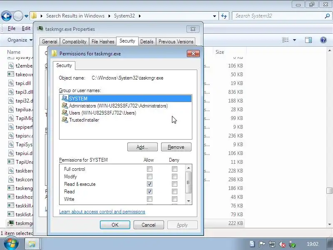The image size is (333, 250).
Task: Click the Back navigation arrow in Explorer
Action: 6,16
